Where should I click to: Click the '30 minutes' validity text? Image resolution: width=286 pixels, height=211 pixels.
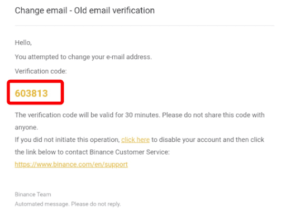[142, 115]
